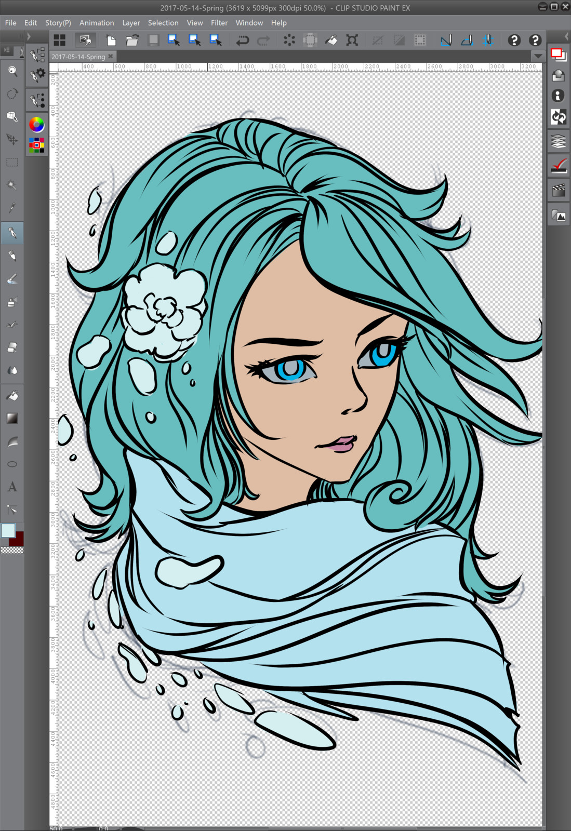Open the Color wheel palette
The height and width of the screenshot is (831, 571).
coord(36,125)
